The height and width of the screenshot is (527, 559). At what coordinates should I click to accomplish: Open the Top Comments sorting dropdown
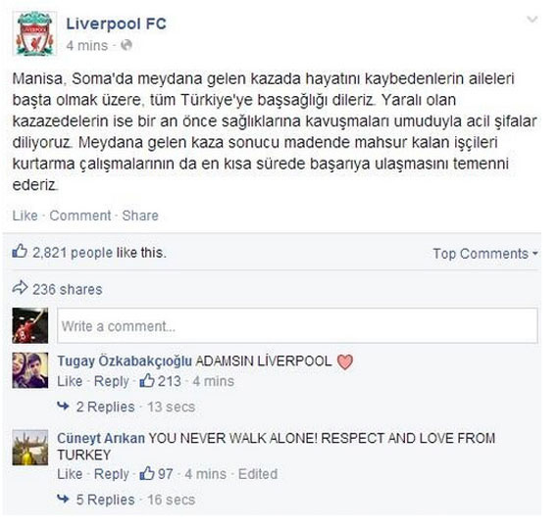(485, 254)
